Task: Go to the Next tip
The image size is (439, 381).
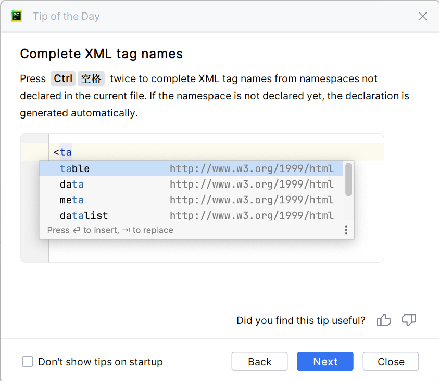Action: tap(325, 362)
